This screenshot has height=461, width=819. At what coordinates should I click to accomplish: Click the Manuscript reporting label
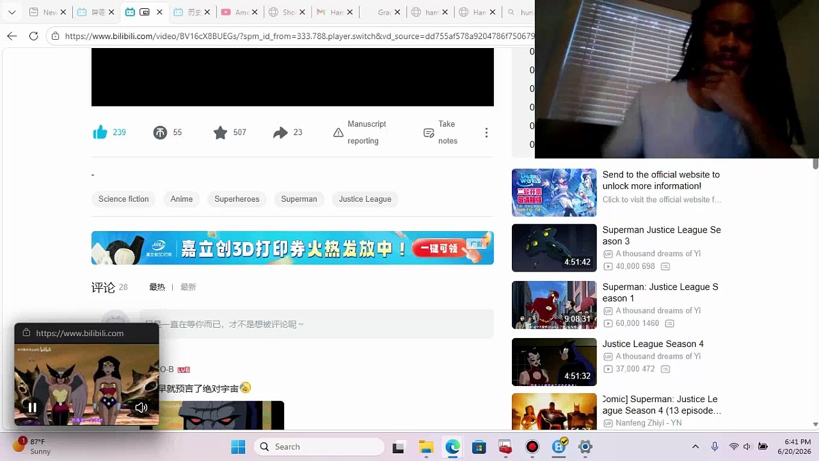point(367,133)
